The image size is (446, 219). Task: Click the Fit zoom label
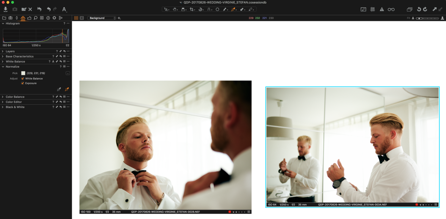click(x=409, y=18)
